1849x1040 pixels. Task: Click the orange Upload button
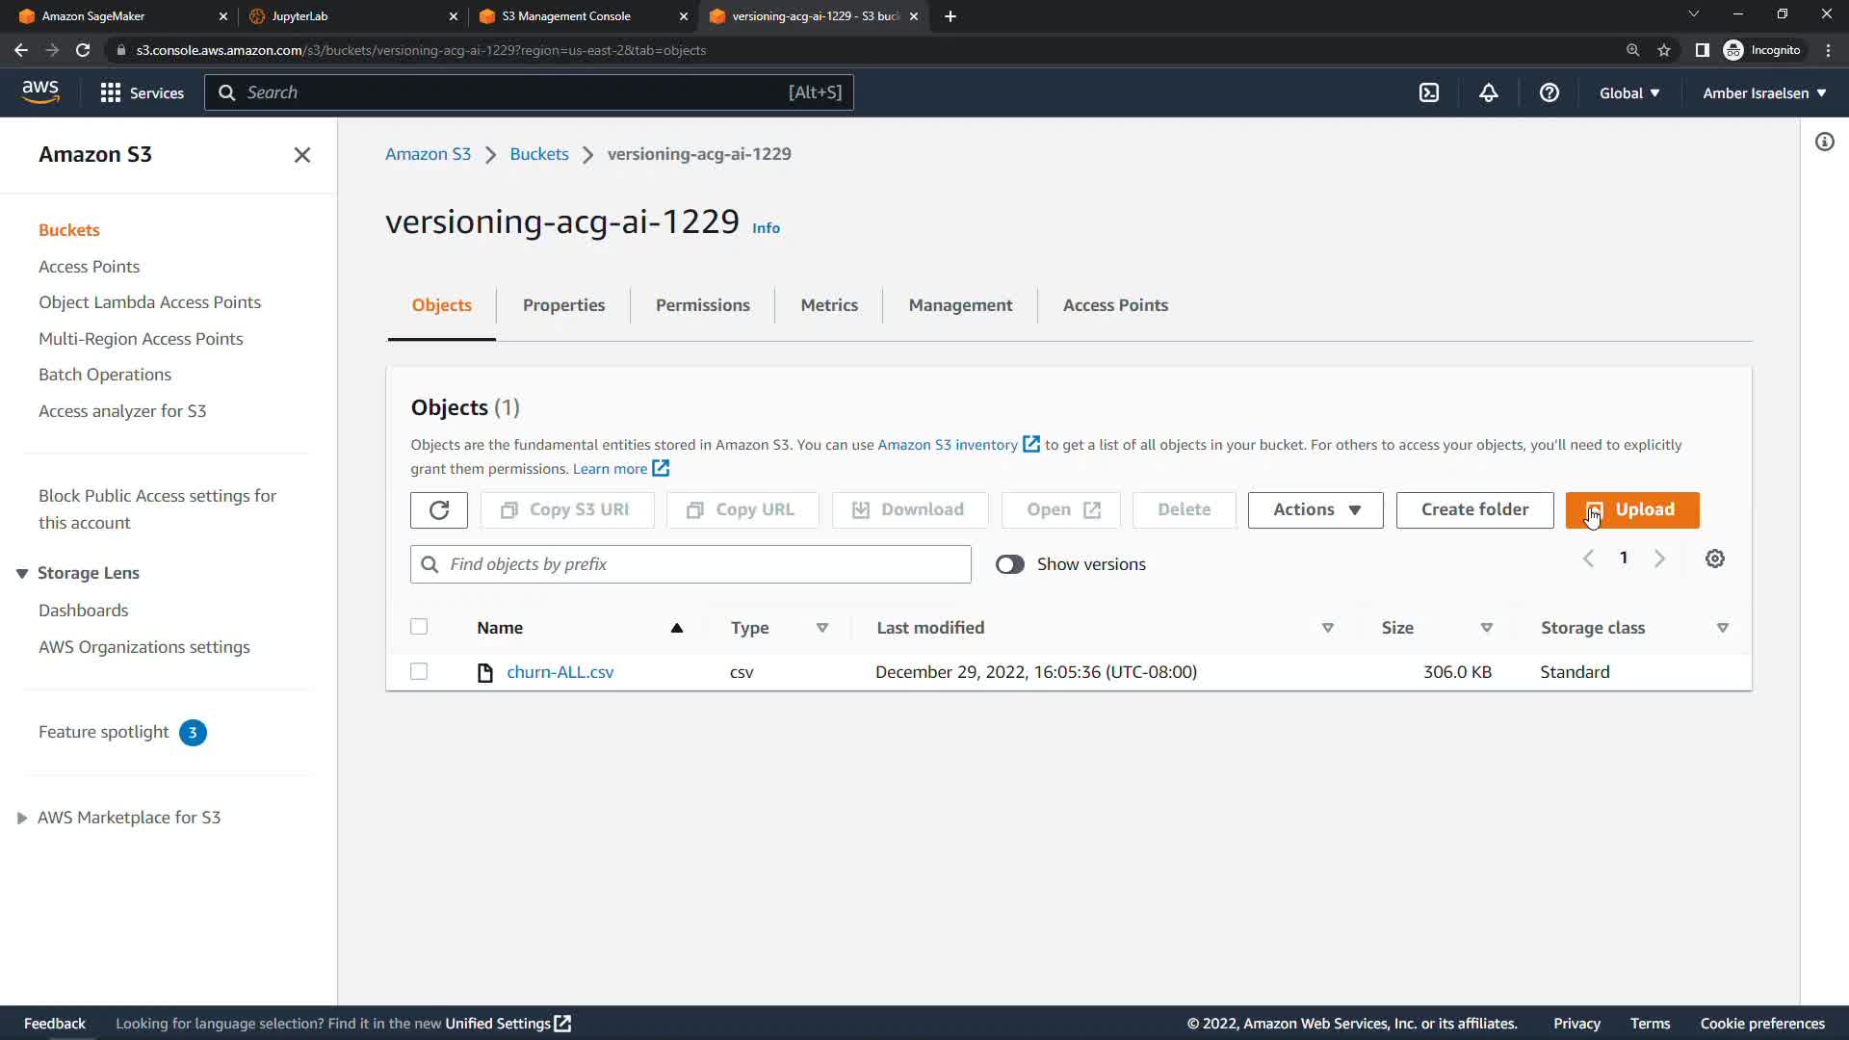pyautogui.click(x=1632, y=510)
